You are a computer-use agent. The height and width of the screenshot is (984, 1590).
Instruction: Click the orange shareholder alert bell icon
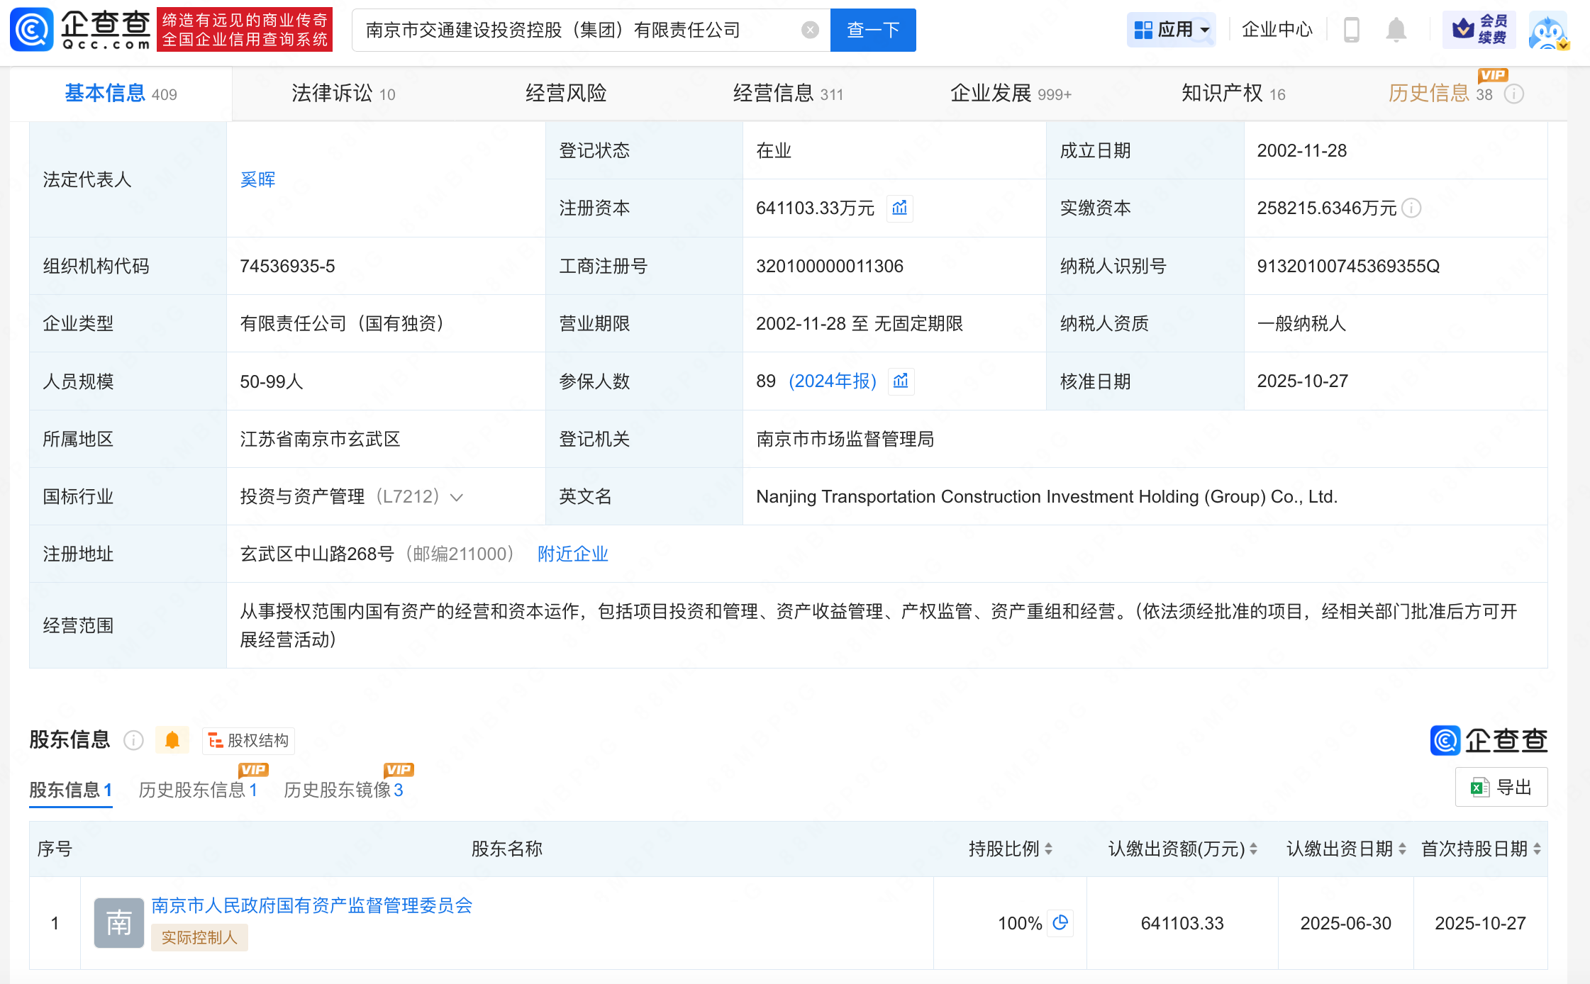coord(172,740)
